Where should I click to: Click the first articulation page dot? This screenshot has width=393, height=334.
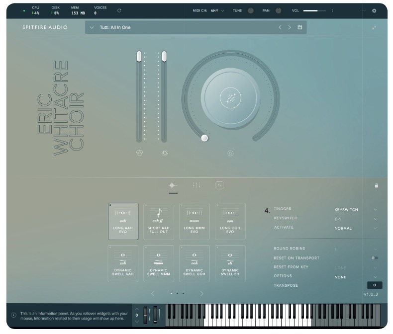point(171,293)
